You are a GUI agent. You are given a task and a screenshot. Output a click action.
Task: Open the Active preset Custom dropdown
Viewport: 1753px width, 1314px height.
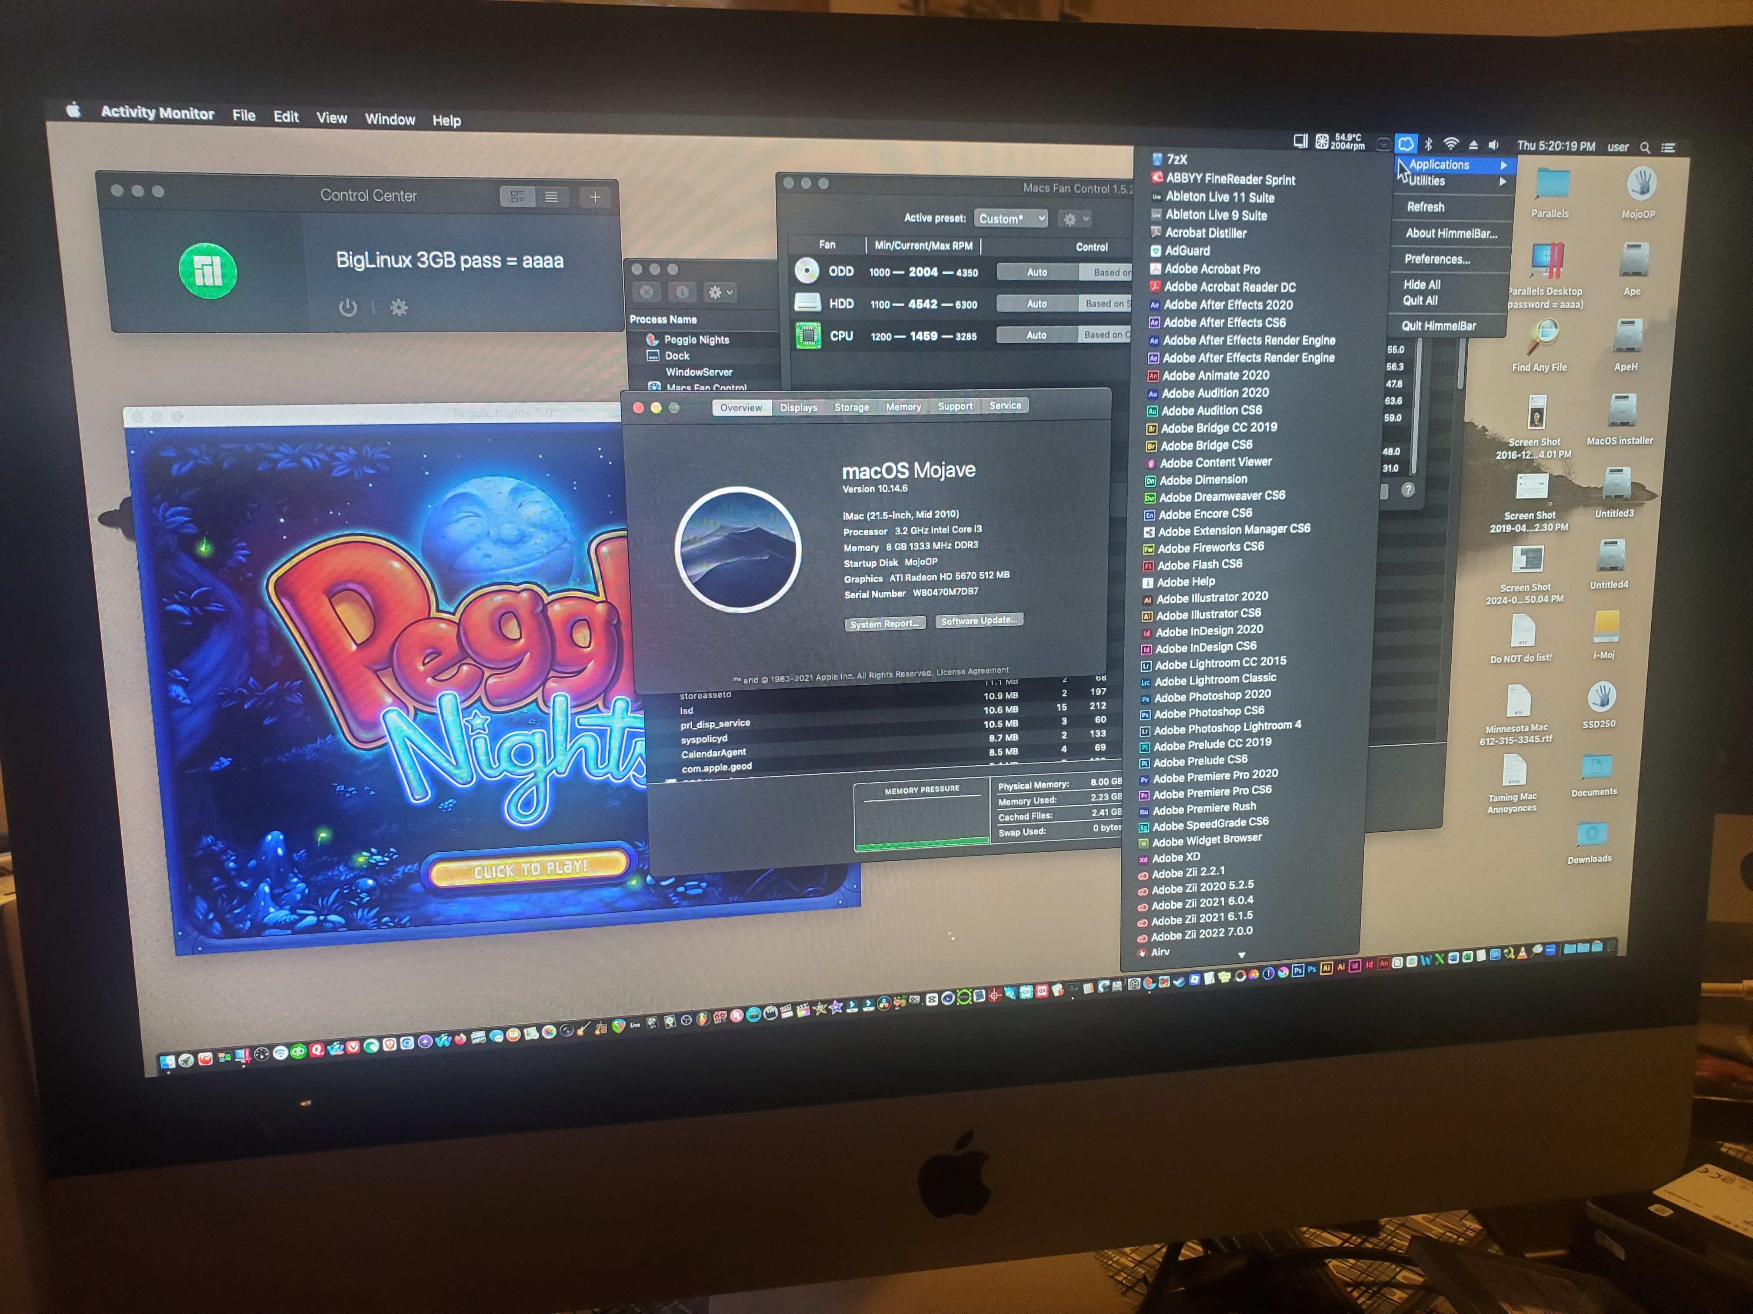[1010, 219]
